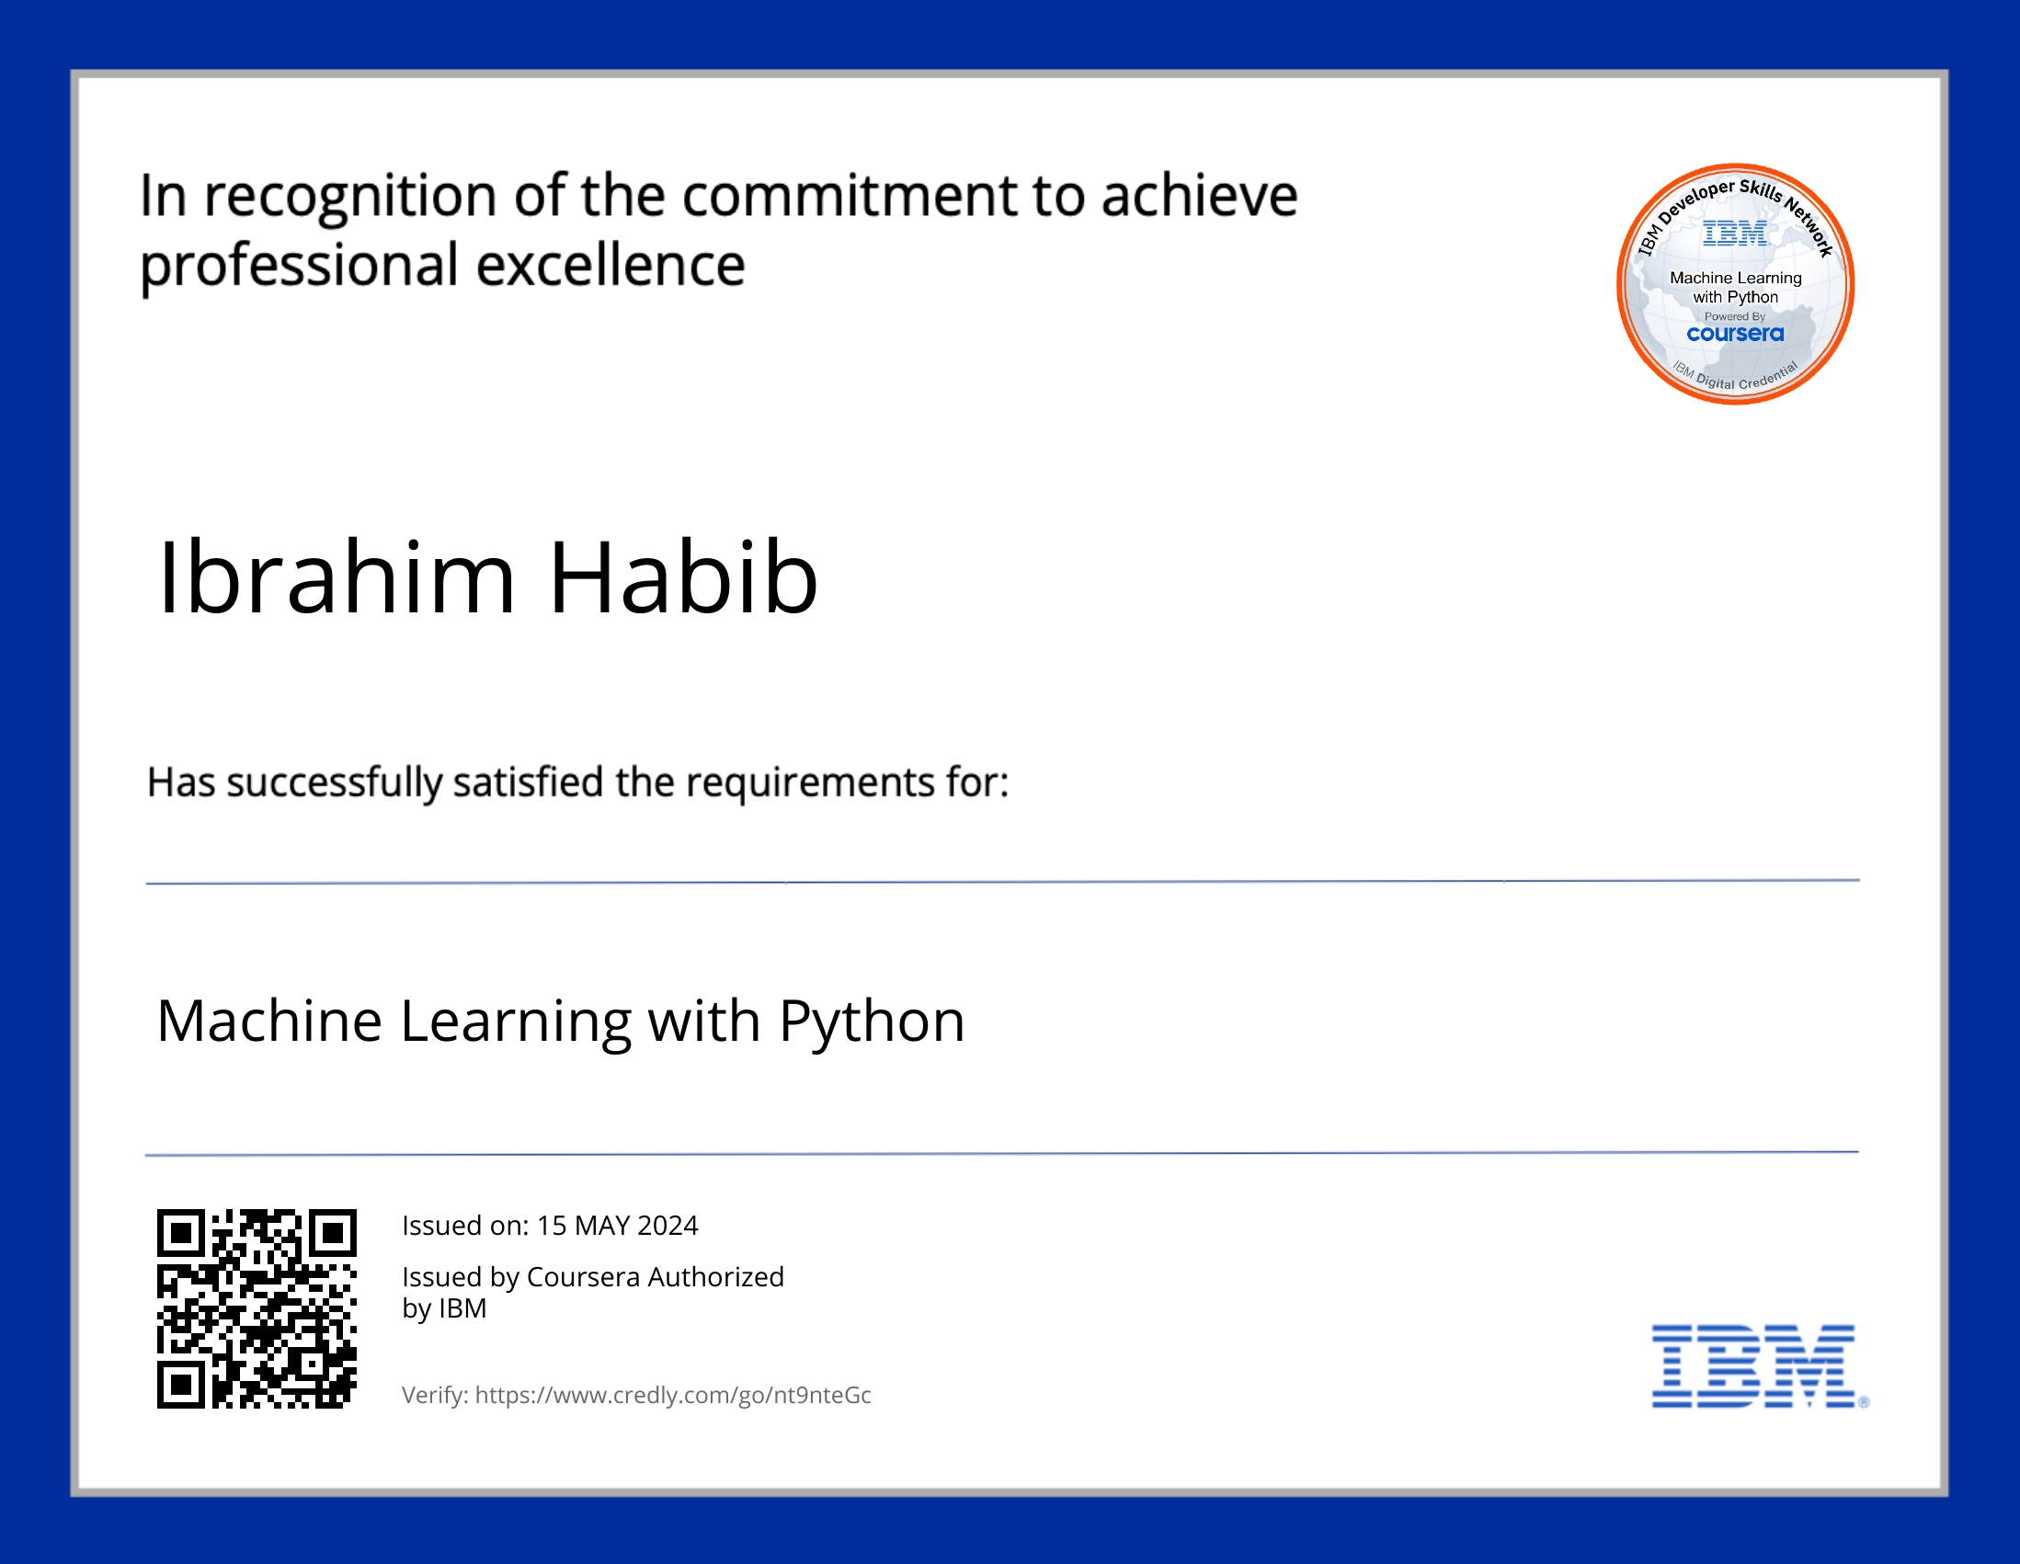Click the 'professional excellence' line
Viewport: 2020px width, 1564px height.
[x=442, y=267]
